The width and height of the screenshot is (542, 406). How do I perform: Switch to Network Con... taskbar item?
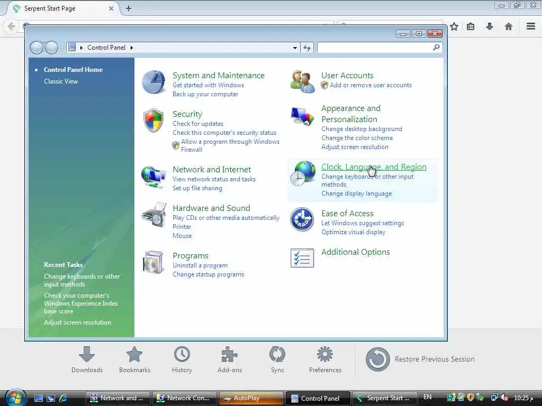point(185,398)
